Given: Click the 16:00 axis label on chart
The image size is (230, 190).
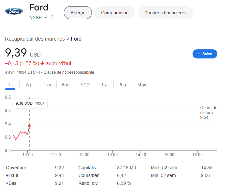Looking at the screenshot, I should [197, 155].
